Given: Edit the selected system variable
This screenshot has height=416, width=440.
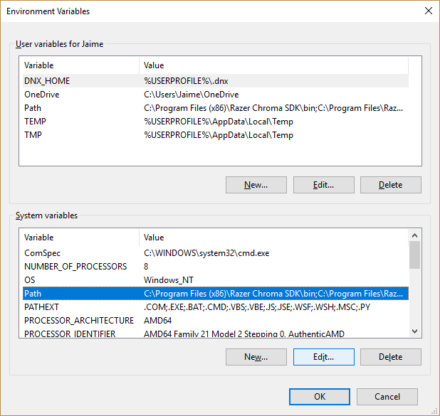Looking at the screenshot, I should (323, 357).
